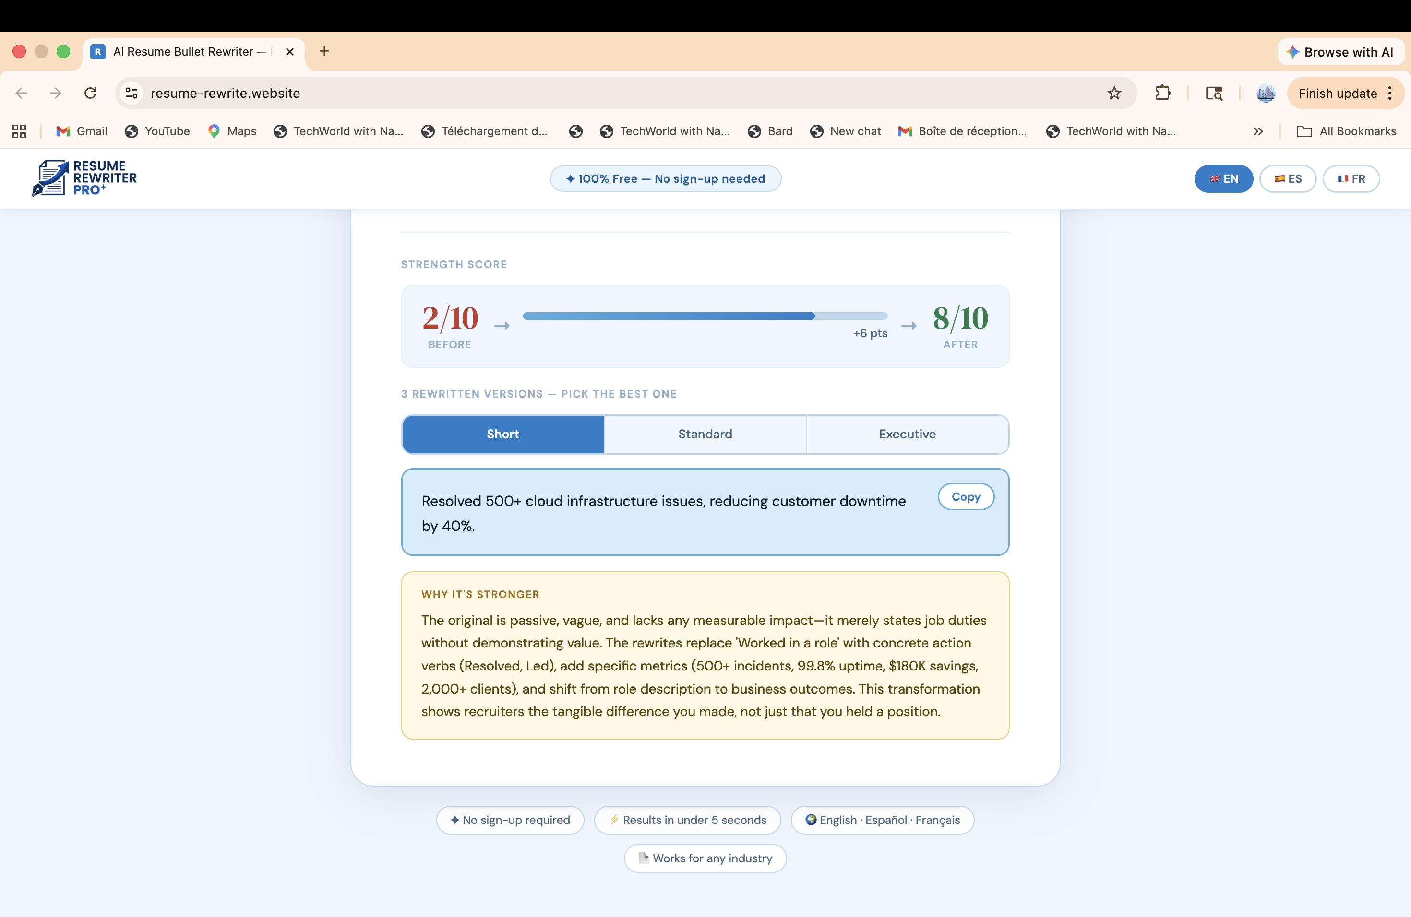The image size is (1411, 917).
Task: Click the Resume Rewriter Pro logo
Action: pos(84,178)
